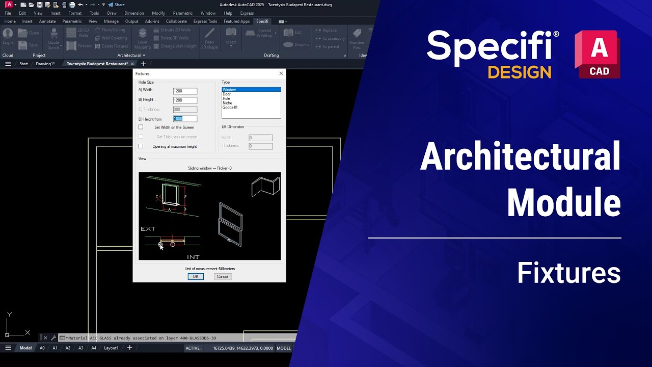Open the quick access toolbar customize dropdown
This screenshot has width=652, height=367.
point(103,5)
